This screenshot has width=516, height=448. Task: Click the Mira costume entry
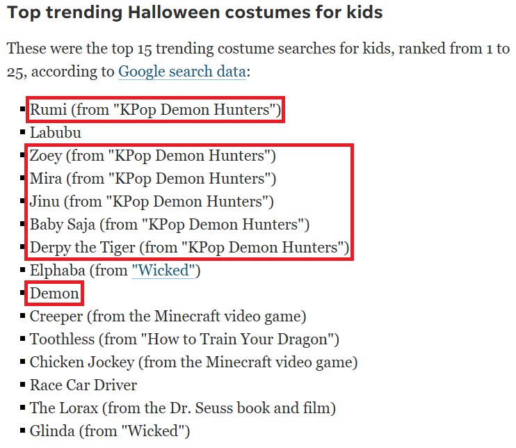coord(152,179)
